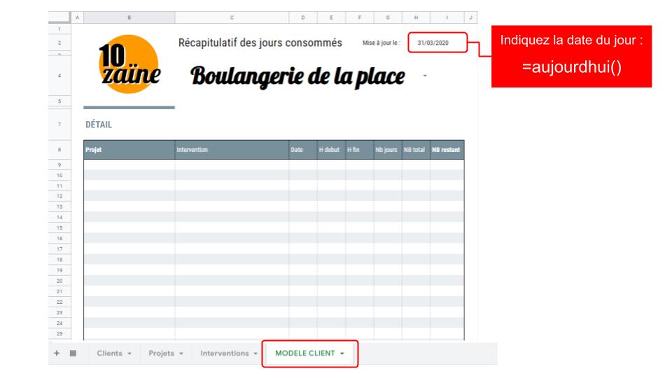Click the NB restant column header
672x378 pixels.
coord(447,150)
